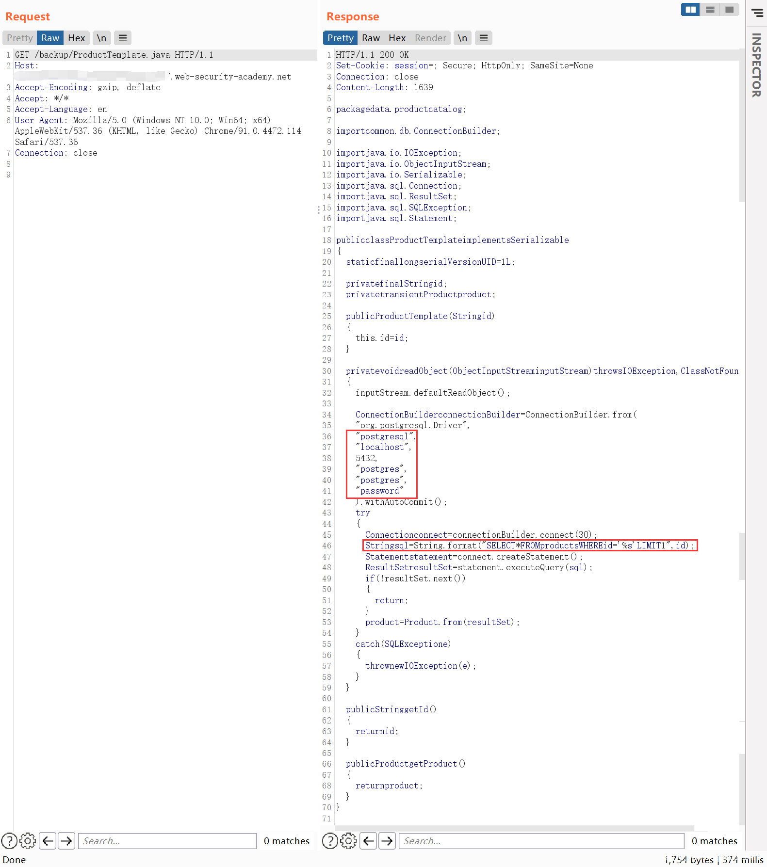Switch to top-bottom stacked layout
The width and height of the screenshot is (767, 867).
click(x=710, y=10)
